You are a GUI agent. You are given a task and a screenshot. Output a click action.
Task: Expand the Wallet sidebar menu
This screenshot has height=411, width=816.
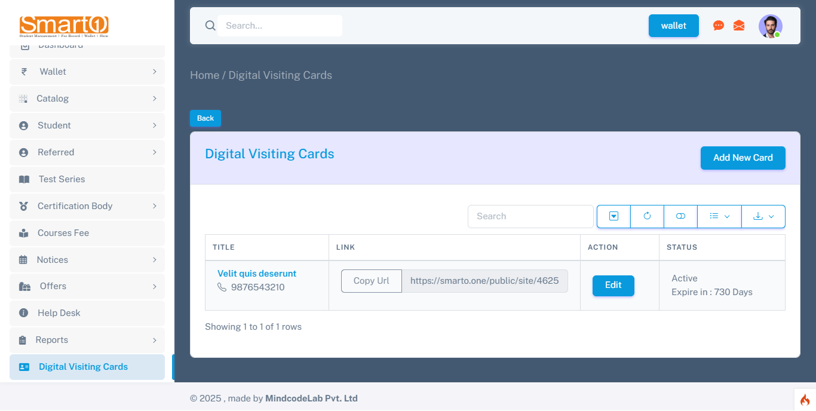pos(87,72)
